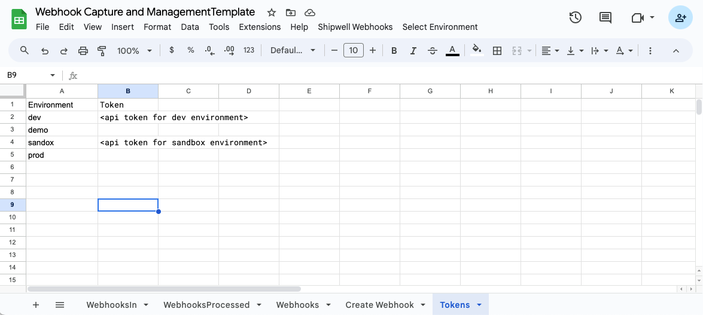Open the Insert menu

click(x=123, y=27)
